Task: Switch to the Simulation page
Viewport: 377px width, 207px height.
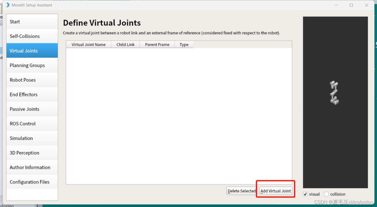Action: click(x=32, y=138)
